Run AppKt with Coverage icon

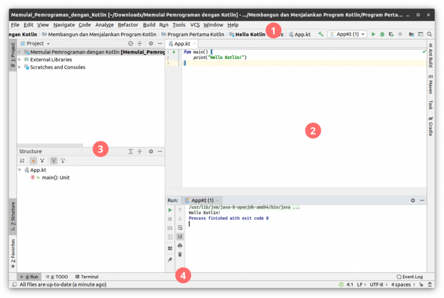(x=391, y=34)
